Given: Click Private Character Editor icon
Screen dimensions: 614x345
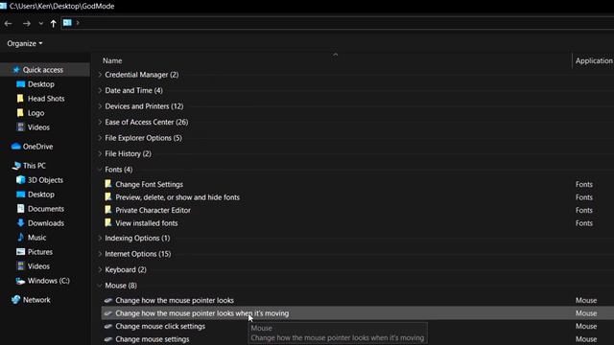Looking at the screenshot, I should point(108,210).
